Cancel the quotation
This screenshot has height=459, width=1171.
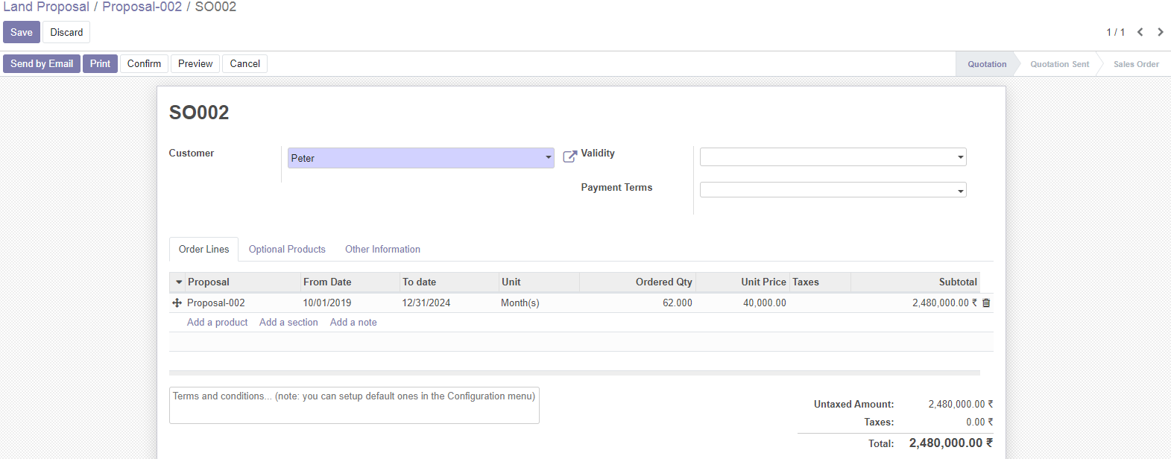pos(244,63)
